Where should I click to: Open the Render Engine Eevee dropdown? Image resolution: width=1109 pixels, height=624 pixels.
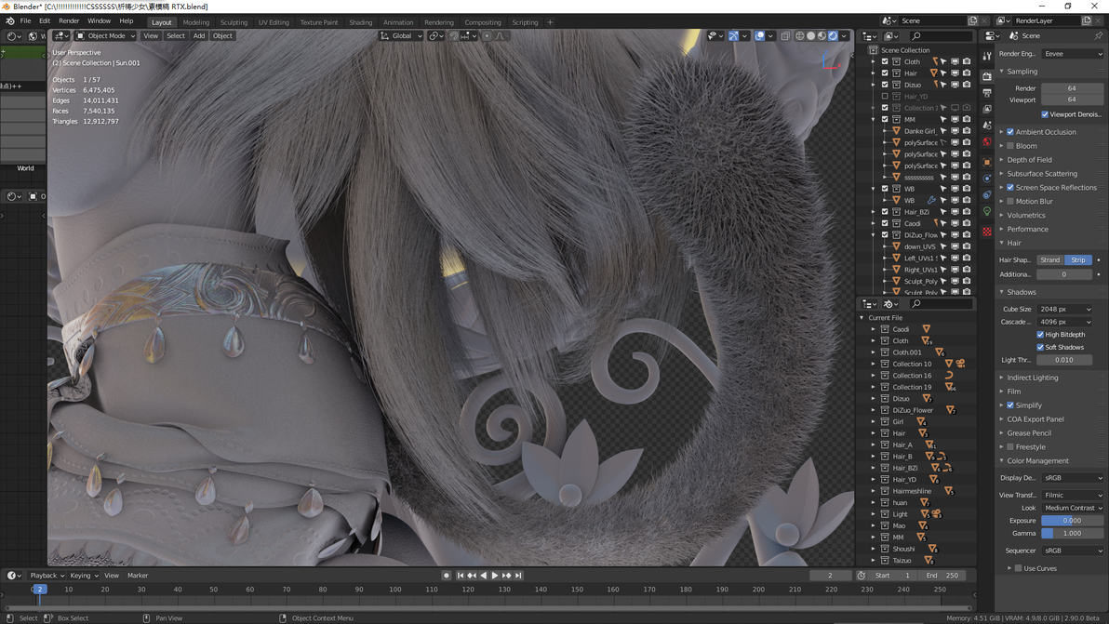[x=1072, y=54]
